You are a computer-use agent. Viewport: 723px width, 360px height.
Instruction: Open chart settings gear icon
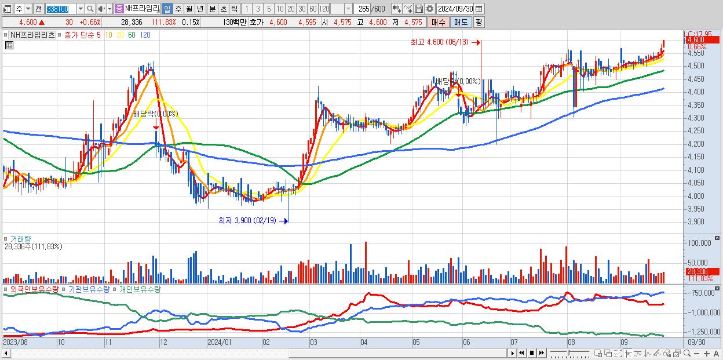[x=429, y=9]
